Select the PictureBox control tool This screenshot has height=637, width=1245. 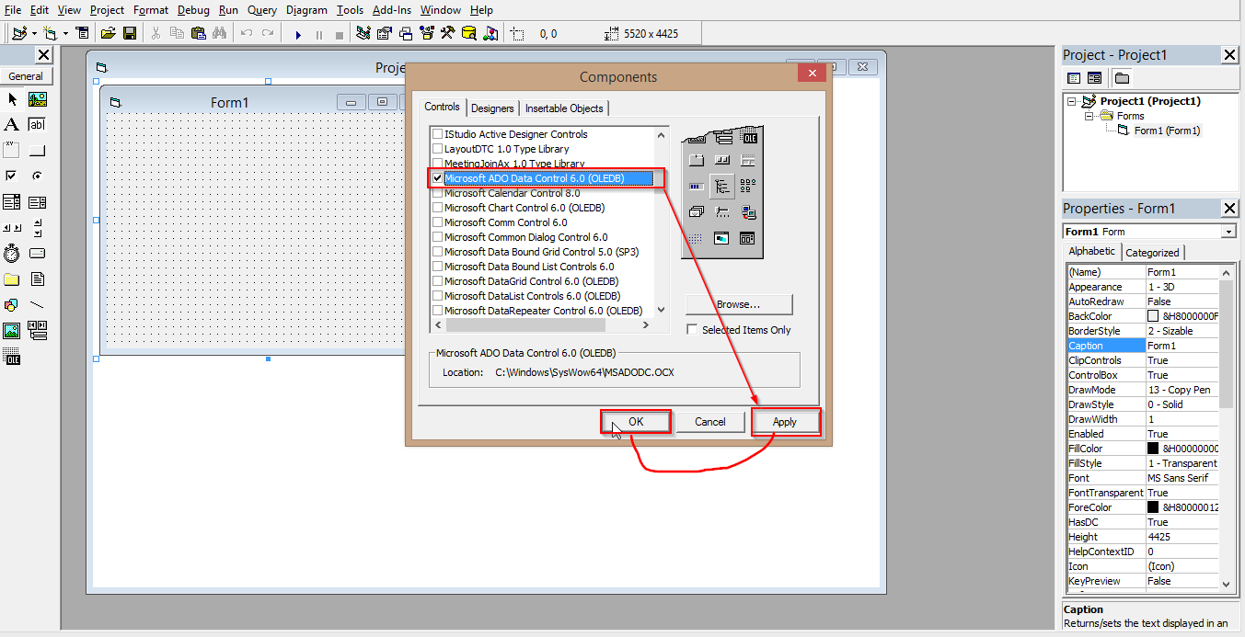tap(37, 99)
